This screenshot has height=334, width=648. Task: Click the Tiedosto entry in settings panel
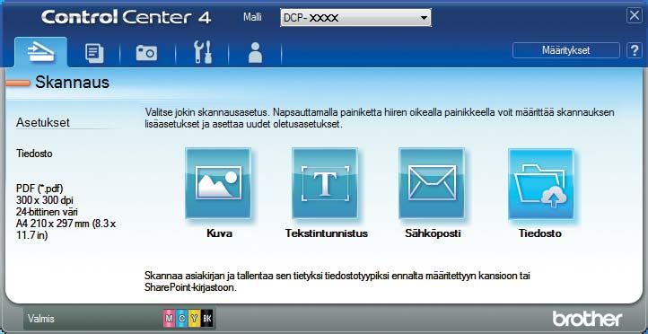(x=34, y=154)
